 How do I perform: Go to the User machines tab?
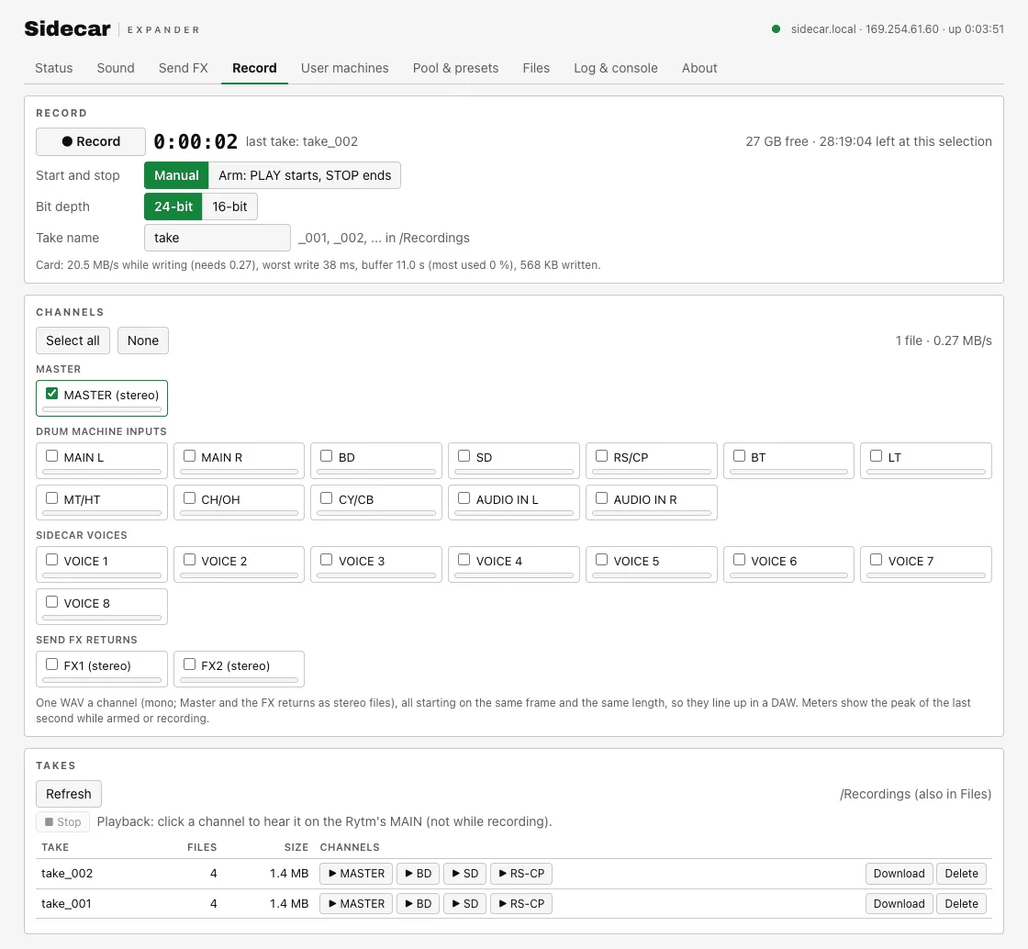(345, 68)
